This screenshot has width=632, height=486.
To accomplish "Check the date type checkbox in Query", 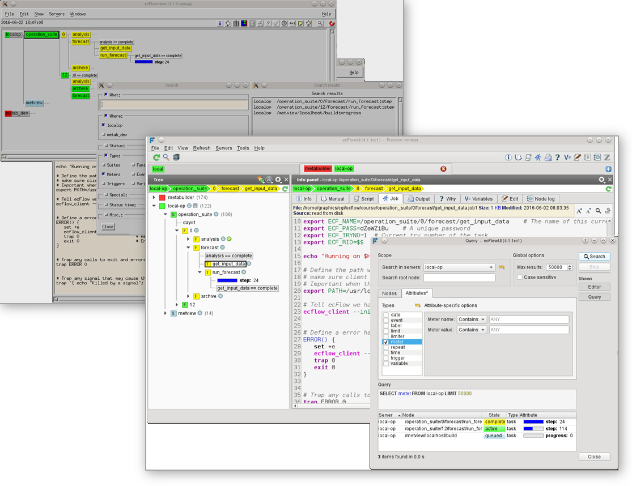I will [x=386, y=315].
